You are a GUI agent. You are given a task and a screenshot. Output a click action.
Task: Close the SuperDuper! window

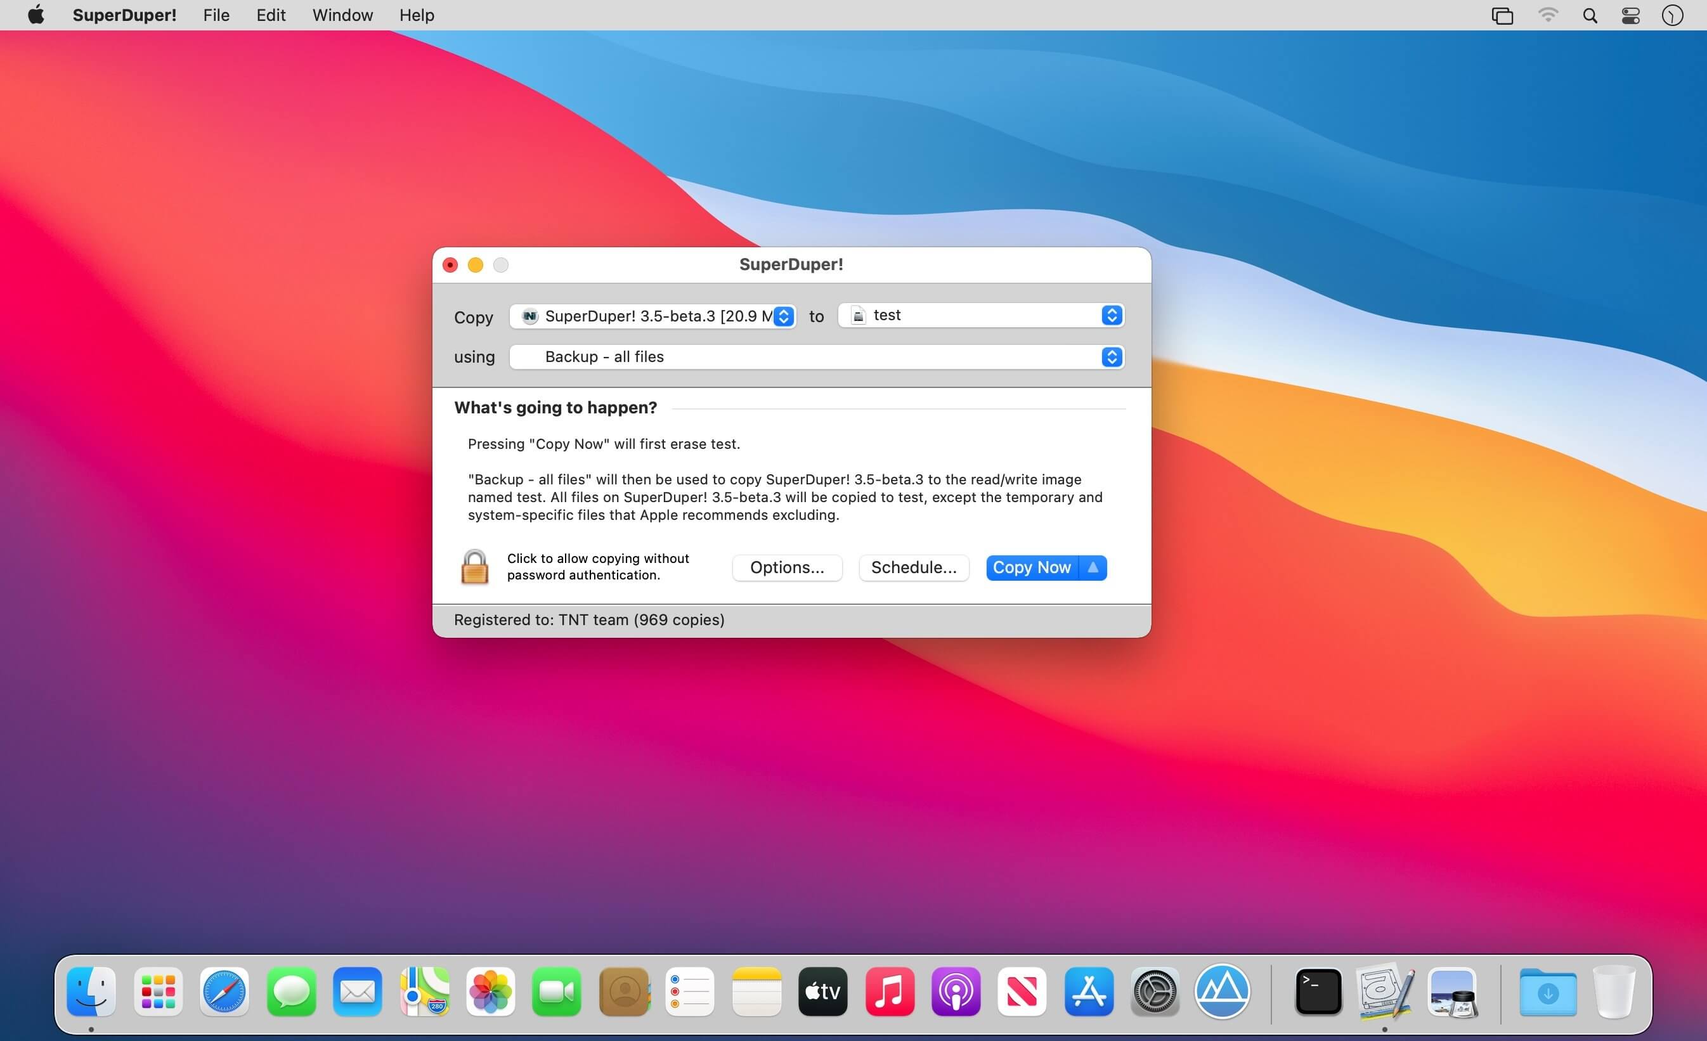pyautogui.click(x=450, y=265)
